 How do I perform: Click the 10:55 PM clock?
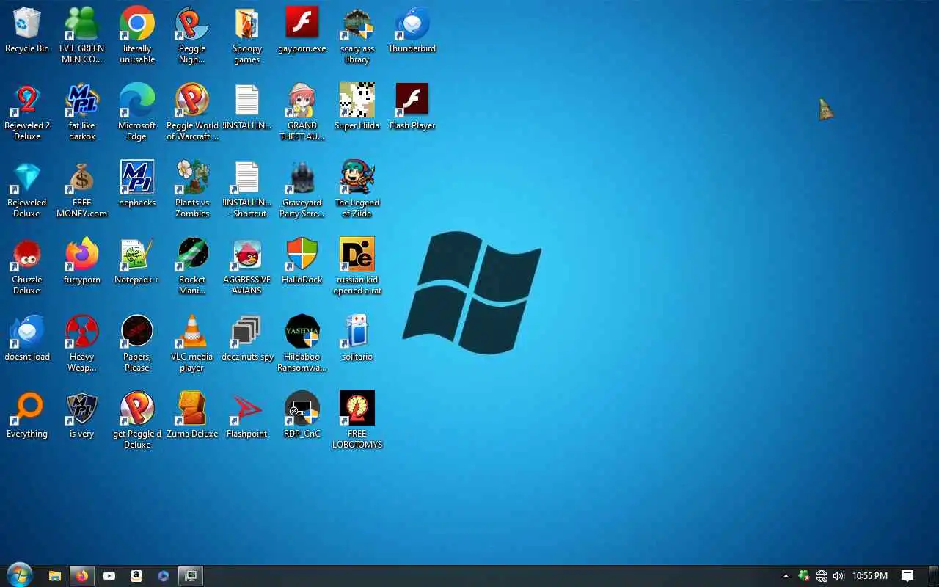click(x=870, y=576)
